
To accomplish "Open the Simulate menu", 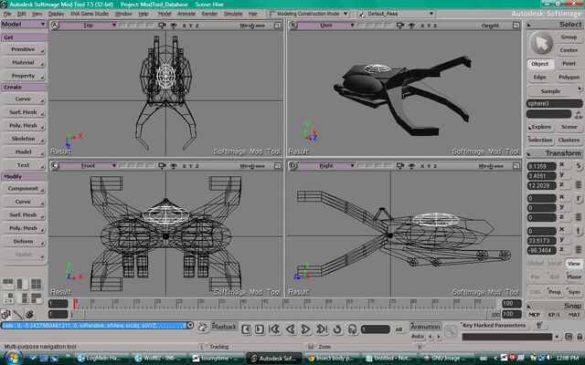I will pyautogui.click(x=233, y=14).
